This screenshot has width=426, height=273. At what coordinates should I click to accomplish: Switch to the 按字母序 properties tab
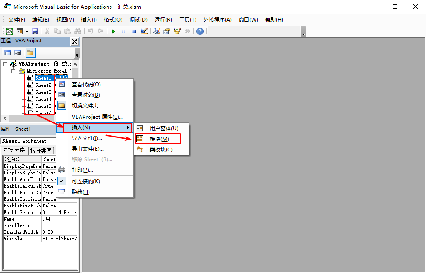tap(15, 150)
